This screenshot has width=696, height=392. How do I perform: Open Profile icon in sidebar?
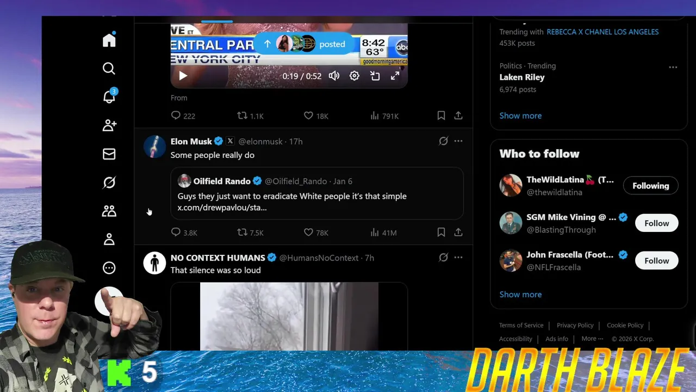click(x=109, y=239)
